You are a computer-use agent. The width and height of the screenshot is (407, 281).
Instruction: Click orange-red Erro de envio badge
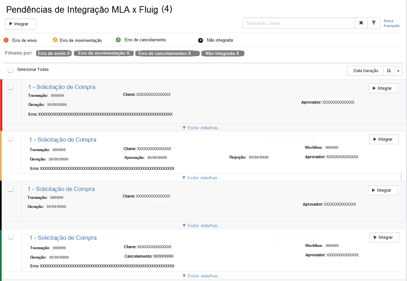pyautogui.click(x=6, y=40)
